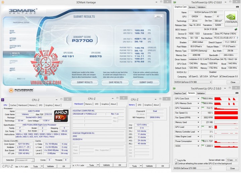Click the GPU Temperature red history graph
The image size is (241, 173).
(x=226, y=108)
